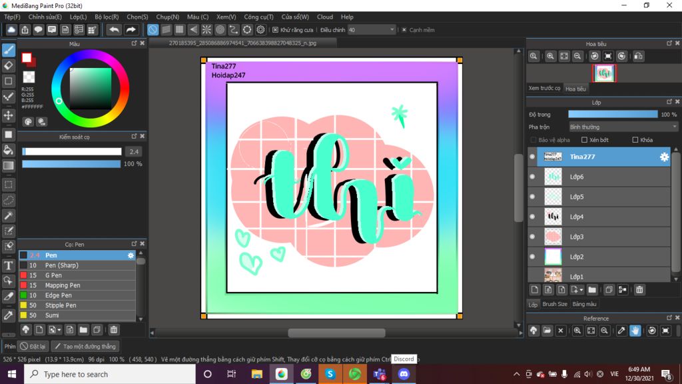Enable the Khóa layer lock checkbox
Screen dimensions: 682x384
coord(635,140)
